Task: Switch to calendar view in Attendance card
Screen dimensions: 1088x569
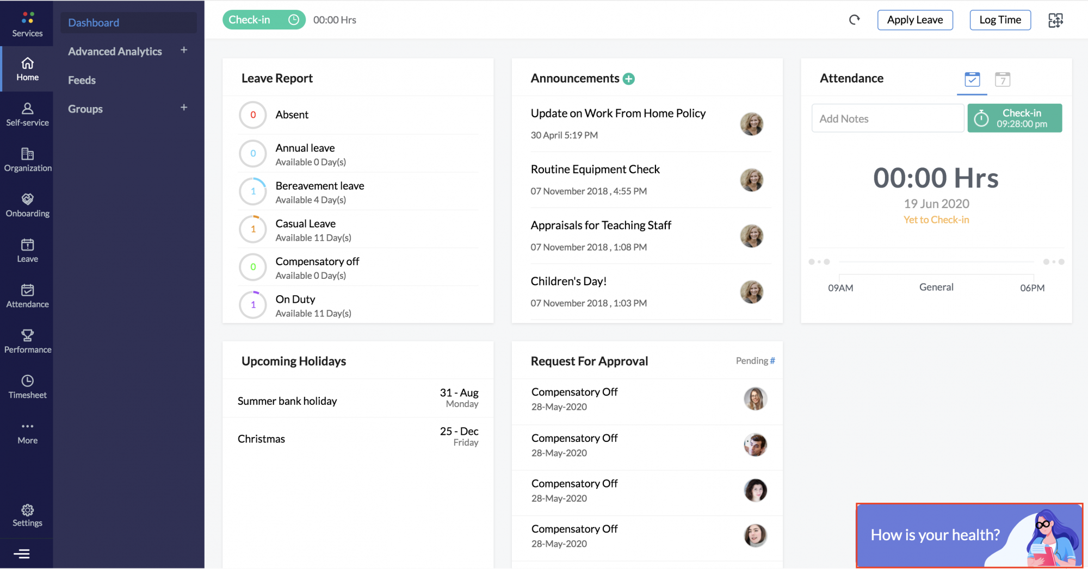Action: click(1003, 79)
